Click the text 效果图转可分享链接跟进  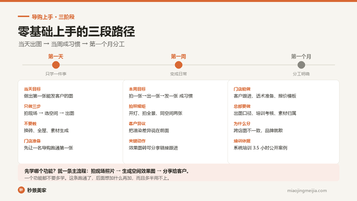153,148
